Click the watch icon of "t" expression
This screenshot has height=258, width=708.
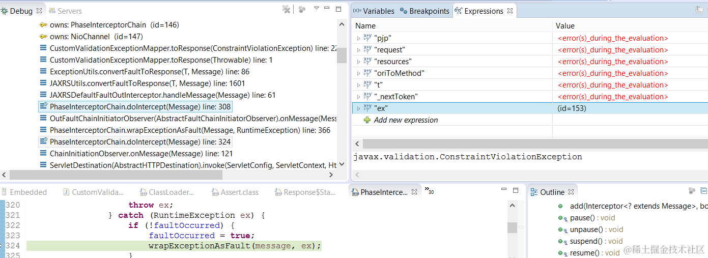pyautogui.click(x=367, y=85)
